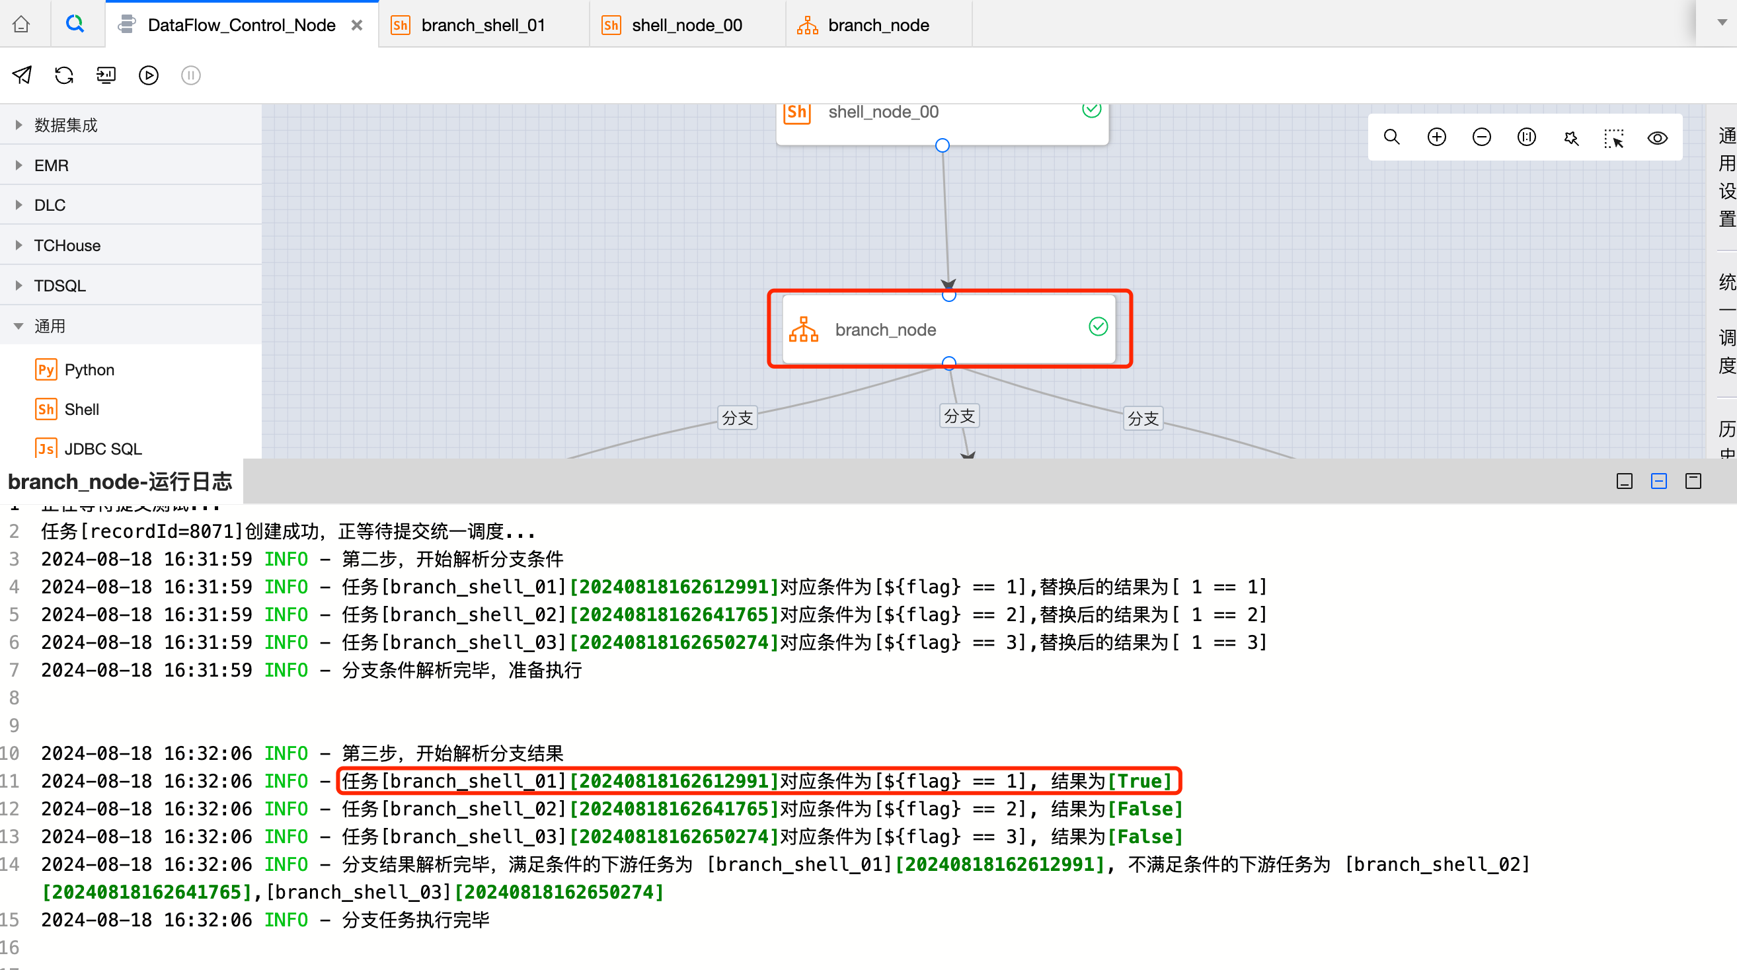Image resolution: width=1737 pixels, height=970 pixels.
Task: Click the refresh workflow icon
Action: pos(64,75)
